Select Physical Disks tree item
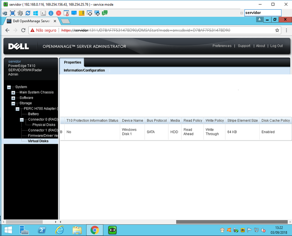 [44, 125]
